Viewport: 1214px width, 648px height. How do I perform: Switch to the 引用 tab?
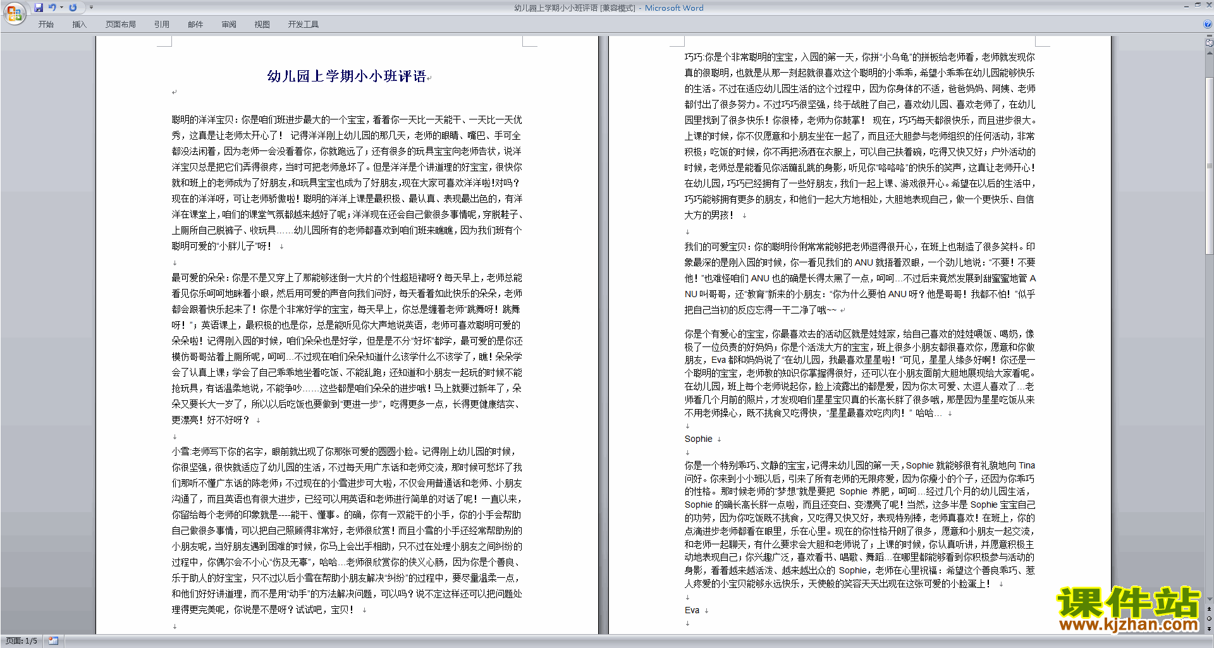[162, 25]
